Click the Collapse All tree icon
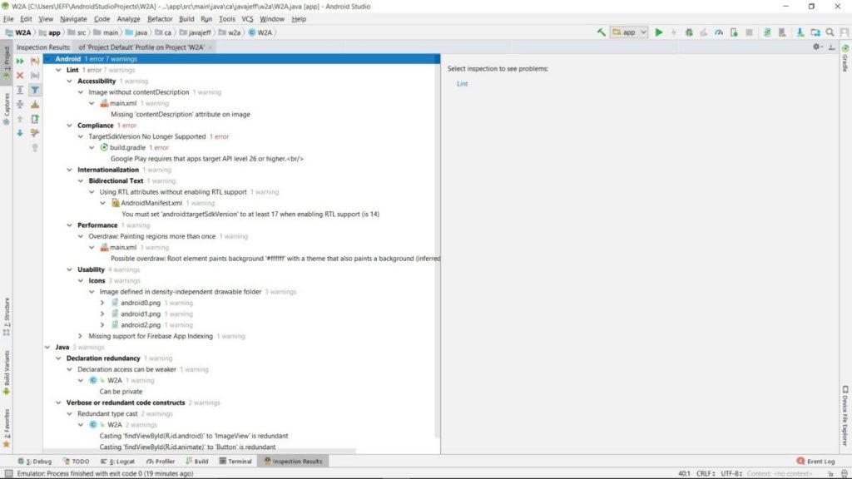The image size is (852, 479). point(20,104)
